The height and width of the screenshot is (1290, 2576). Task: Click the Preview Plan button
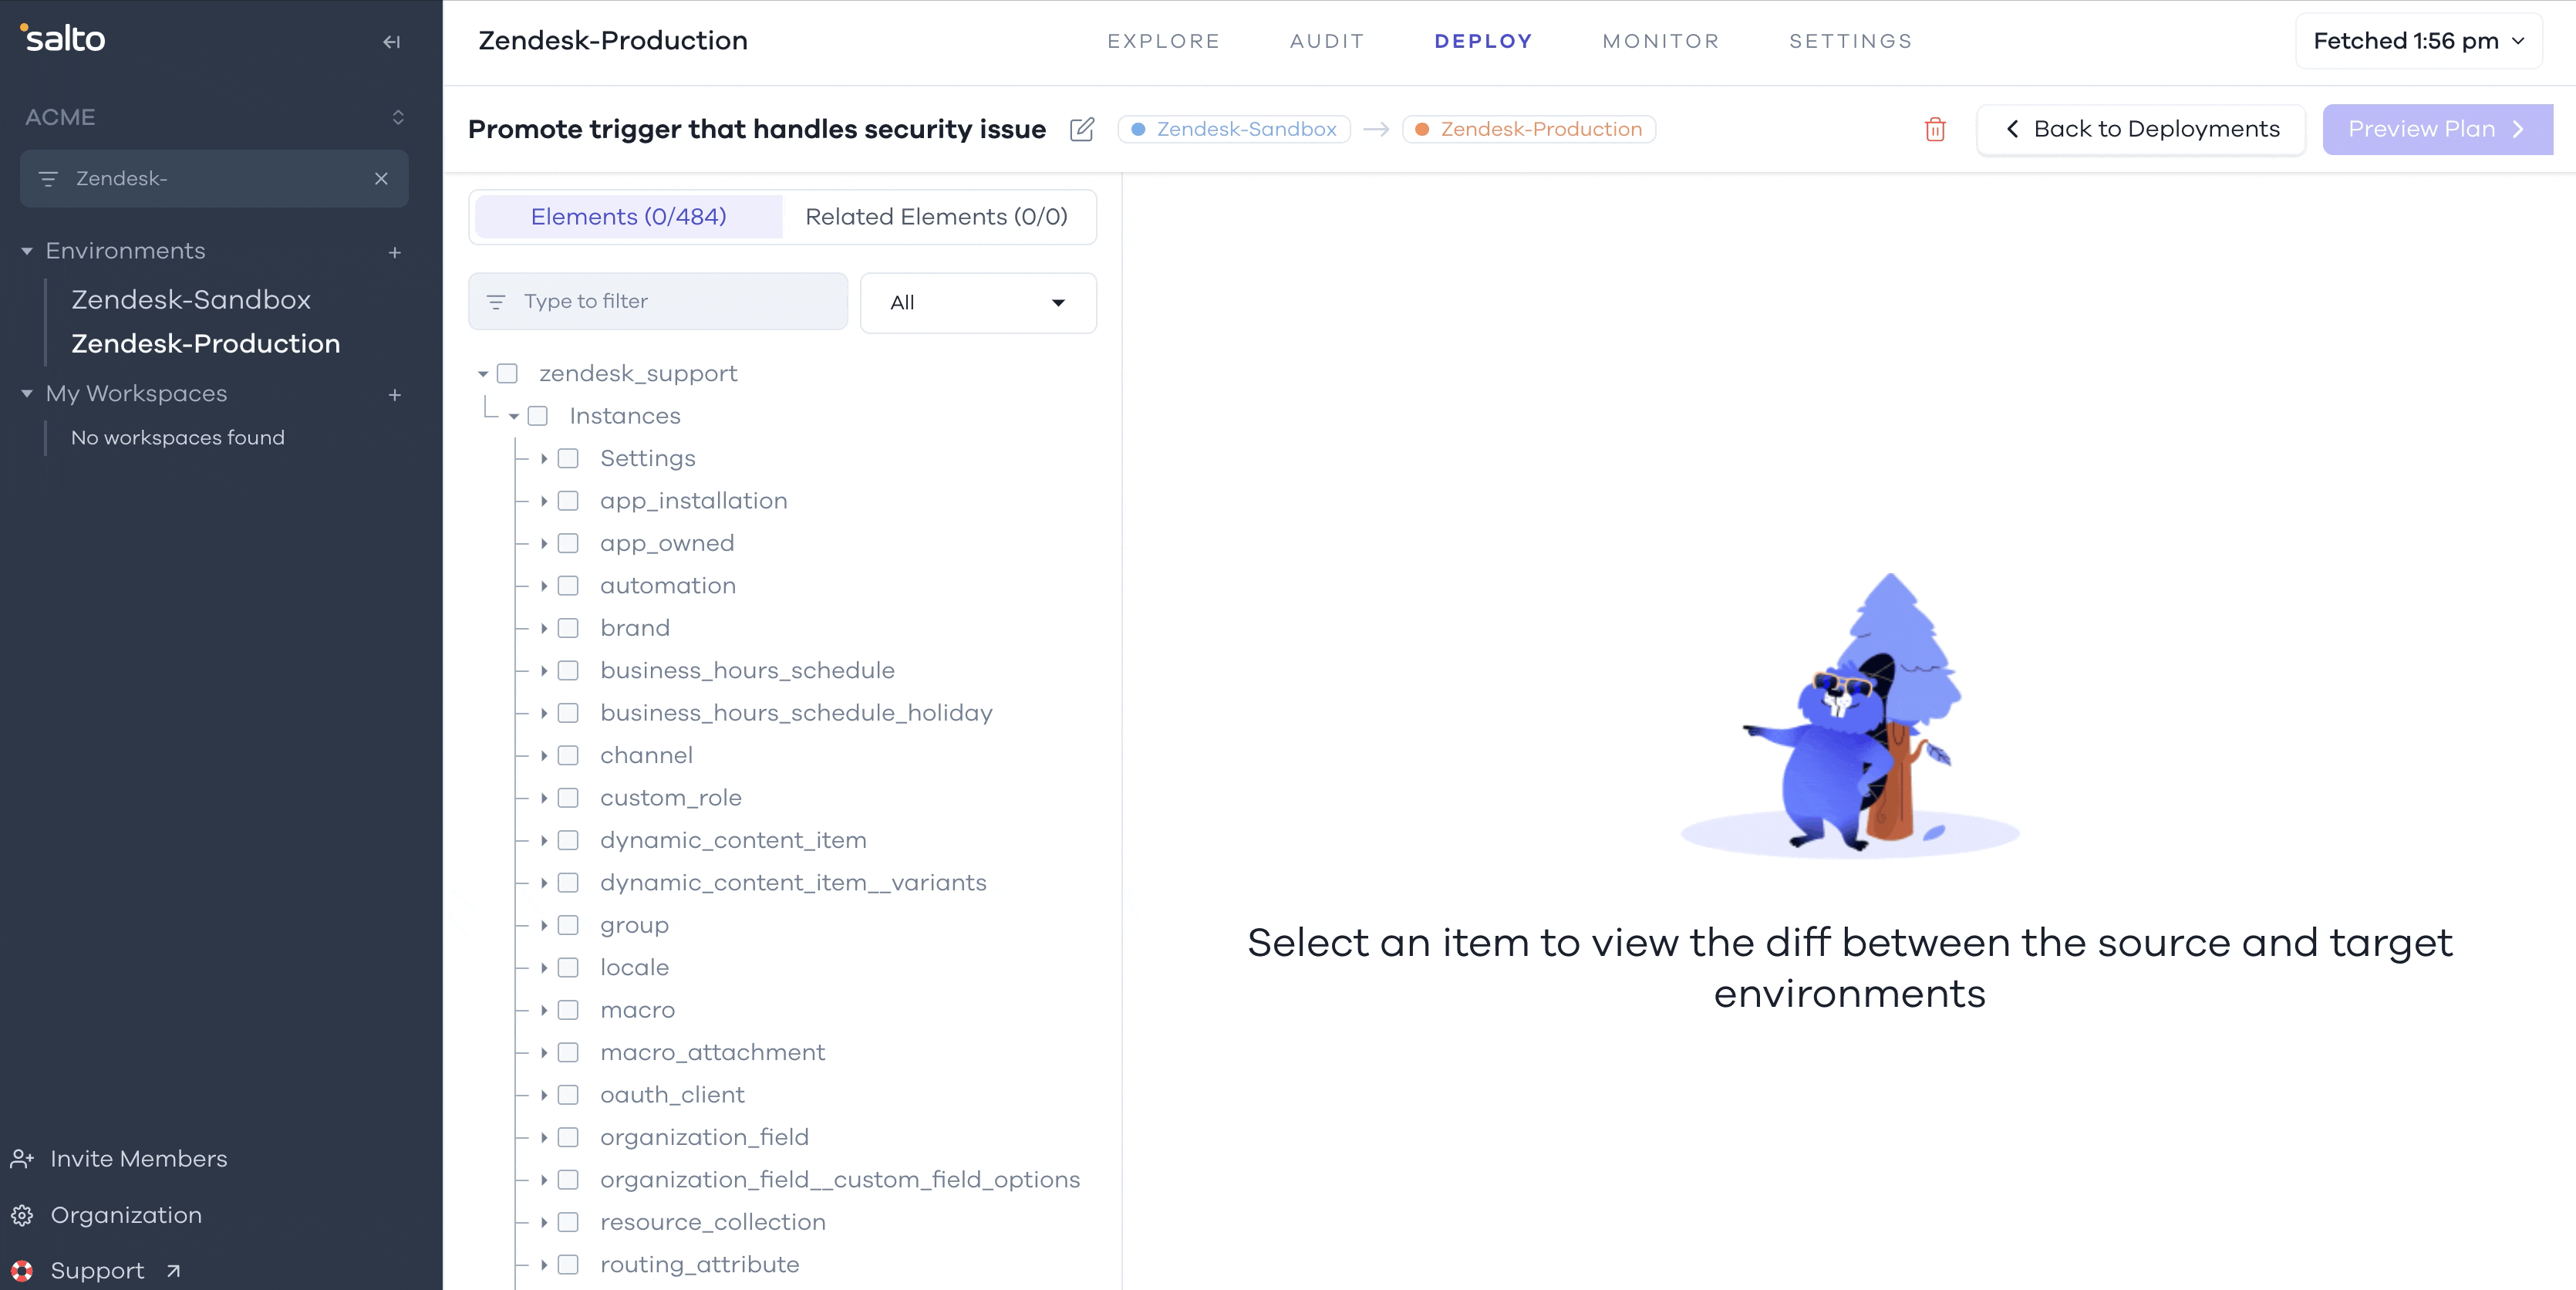[x=2438, y=129]
